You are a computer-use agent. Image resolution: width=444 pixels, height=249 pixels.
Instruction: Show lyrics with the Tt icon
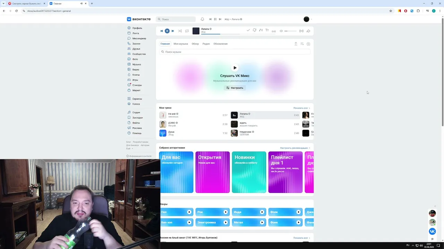(267, 30)
